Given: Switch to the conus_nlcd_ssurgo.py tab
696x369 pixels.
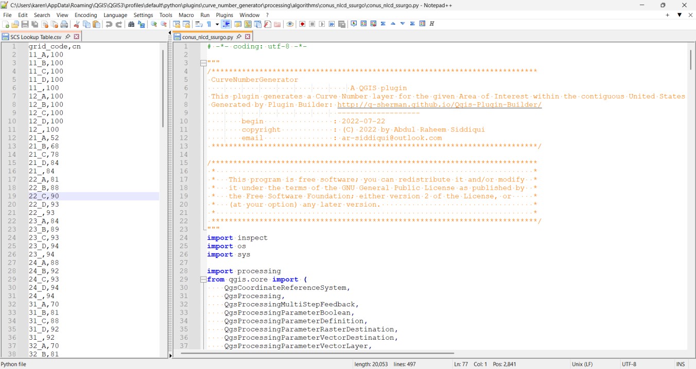Looking at the screenshot, I should tap(207, 37).
